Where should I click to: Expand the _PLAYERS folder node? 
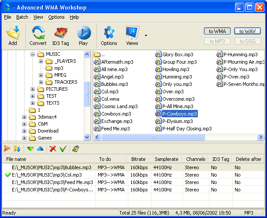click(41, 61)
